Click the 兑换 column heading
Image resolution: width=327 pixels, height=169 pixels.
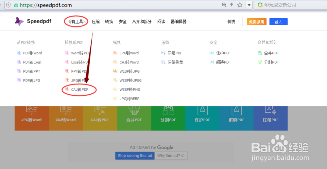click(x=117, y=42)
